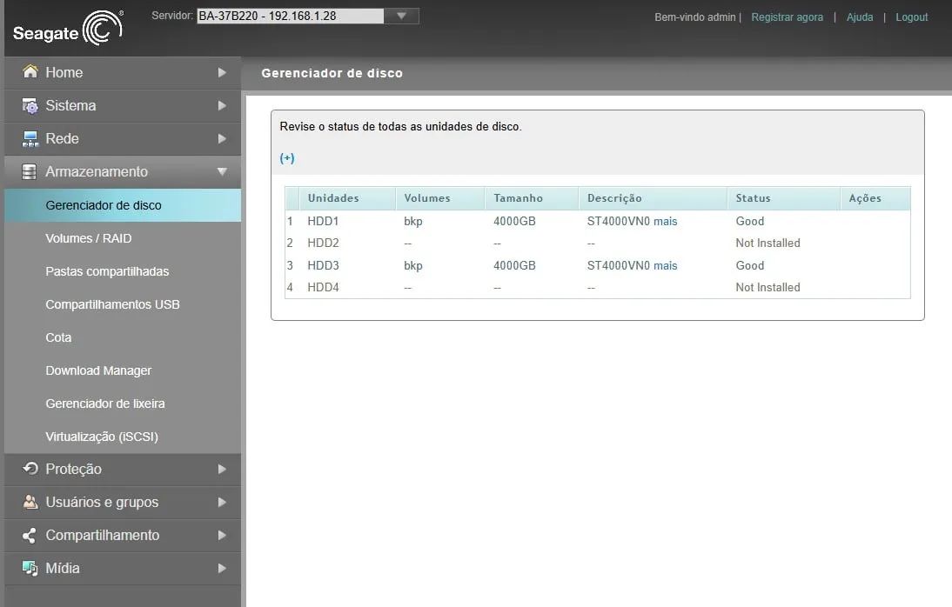Open the Gerenciador de disco menu item

(104, 204)
